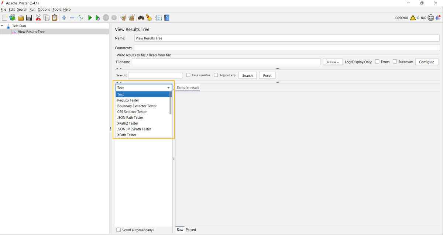The height and width of the screenshot is (235, 443).
Task: Click the Test Plan flask icon in tree
Action: click(8, 26)
